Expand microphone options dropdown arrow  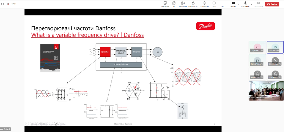pyautogui.click(x=251, y=4)
